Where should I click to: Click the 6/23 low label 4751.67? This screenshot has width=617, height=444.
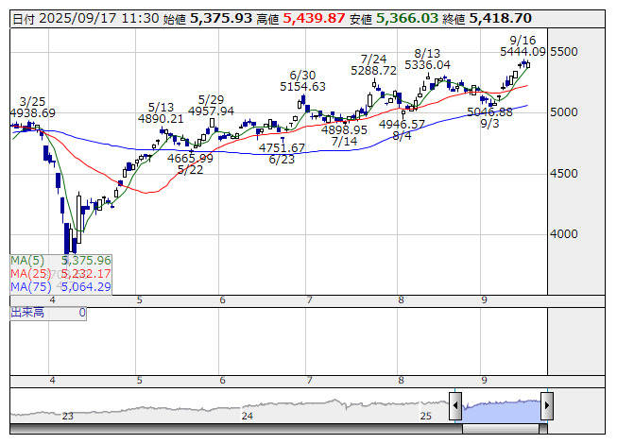coord(282,148)
